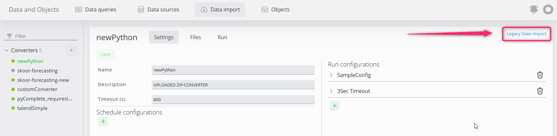The height and width of the screenshot is (136, 557).
Task: Delete the SampleConfig run configuration
Action: (540, 75)
